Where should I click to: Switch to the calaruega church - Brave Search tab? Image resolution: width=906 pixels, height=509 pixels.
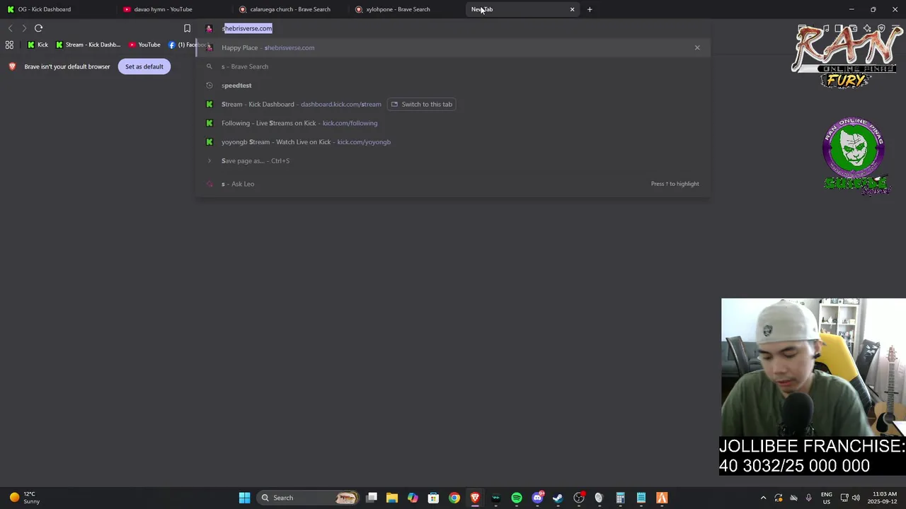290,9
